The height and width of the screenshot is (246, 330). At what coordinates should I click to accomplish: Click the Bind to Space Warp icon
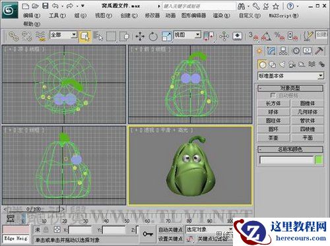(40, 36)
